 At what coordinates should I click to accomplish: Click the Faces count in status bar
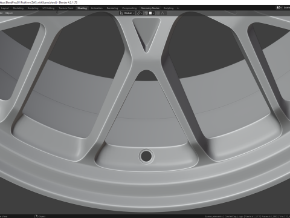coord(270,216)
